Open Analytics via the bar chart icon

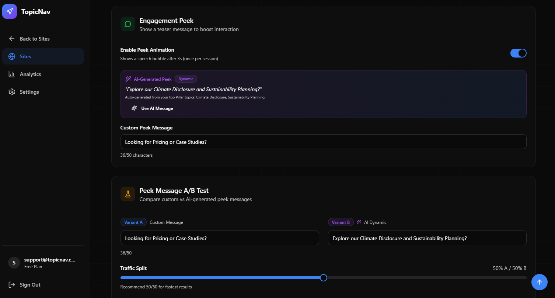11,74
